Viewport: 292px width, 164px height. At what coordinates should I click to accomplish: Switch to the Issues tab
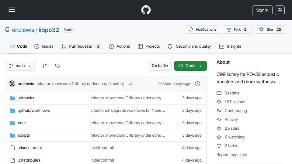[44, 46]
